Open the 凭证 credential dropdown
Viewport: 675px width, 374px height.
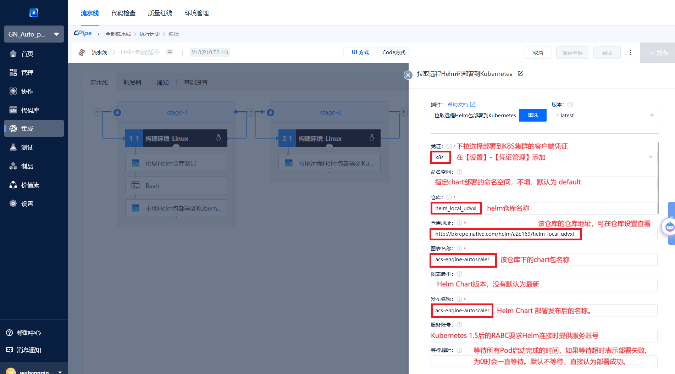[651, 157]
